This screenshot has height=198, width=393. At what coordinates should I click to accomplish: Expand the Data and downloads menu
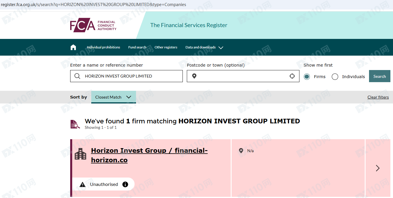[204, 47]
